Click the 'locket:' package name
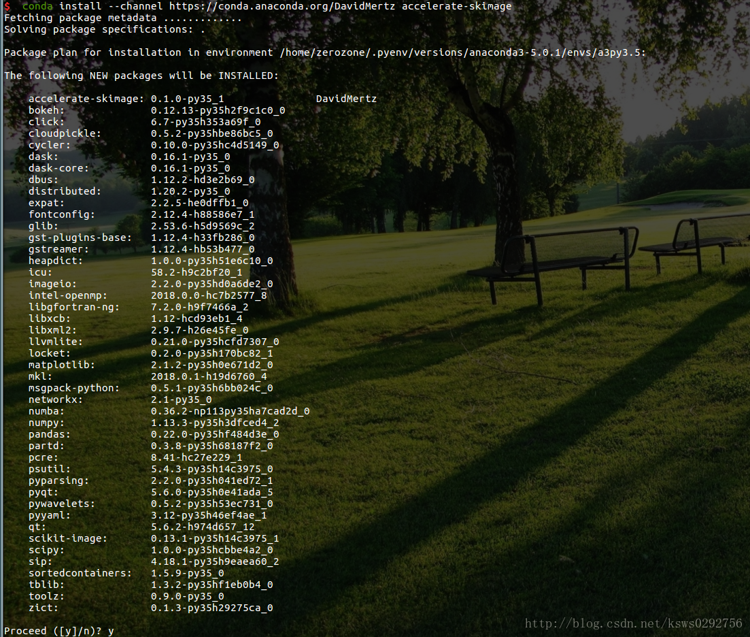Viewport: 750px width, 637px height. pyautogui.click(x=49, y=353)
